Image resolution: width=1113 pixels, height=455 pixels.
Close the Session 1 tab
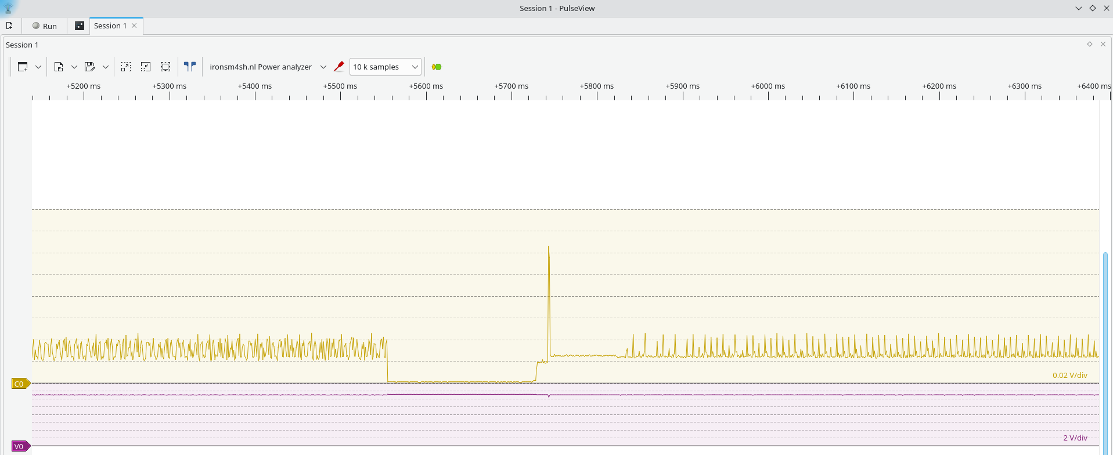tap(134, 26)
